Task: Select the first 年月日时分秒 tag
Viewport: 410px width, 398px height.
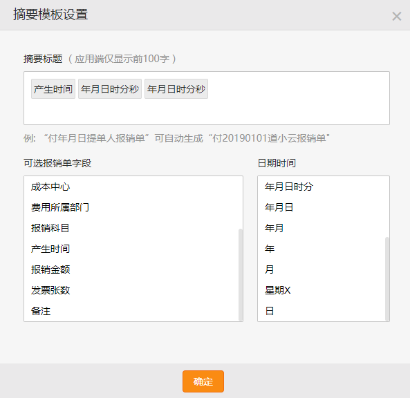Action: [x=110, y=89]
